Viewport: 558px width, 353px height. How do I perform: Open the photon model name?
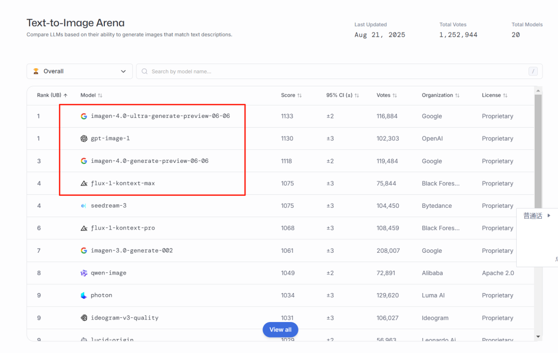101,295
